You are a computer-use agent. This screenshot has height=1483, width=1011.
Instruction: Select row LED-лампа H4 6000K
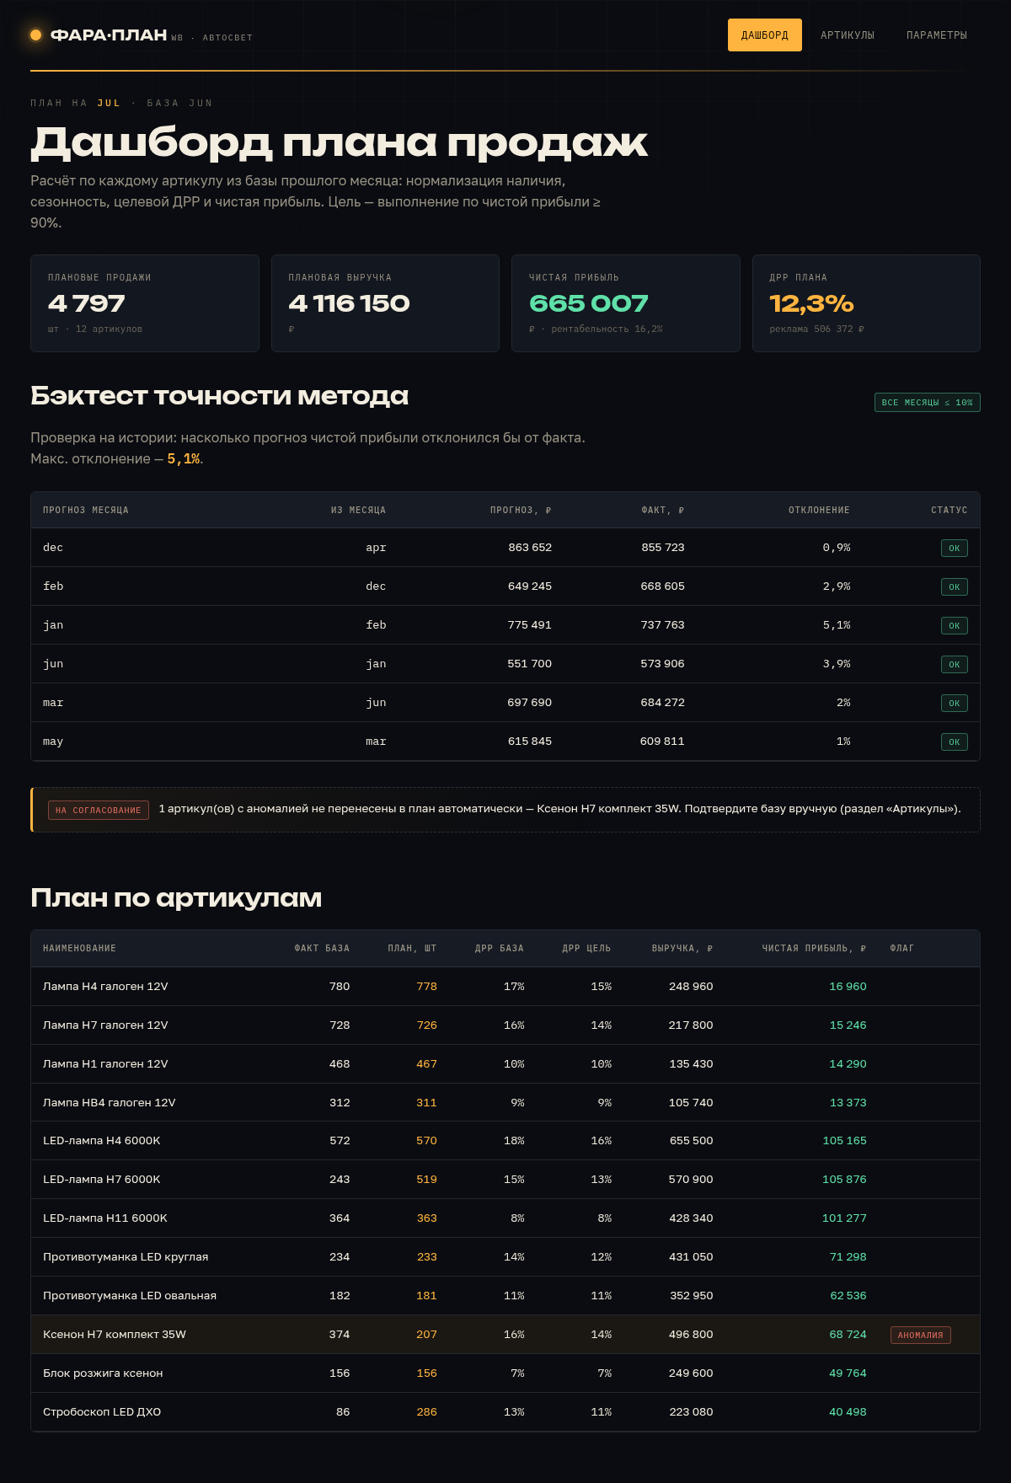coord(505,1141)
